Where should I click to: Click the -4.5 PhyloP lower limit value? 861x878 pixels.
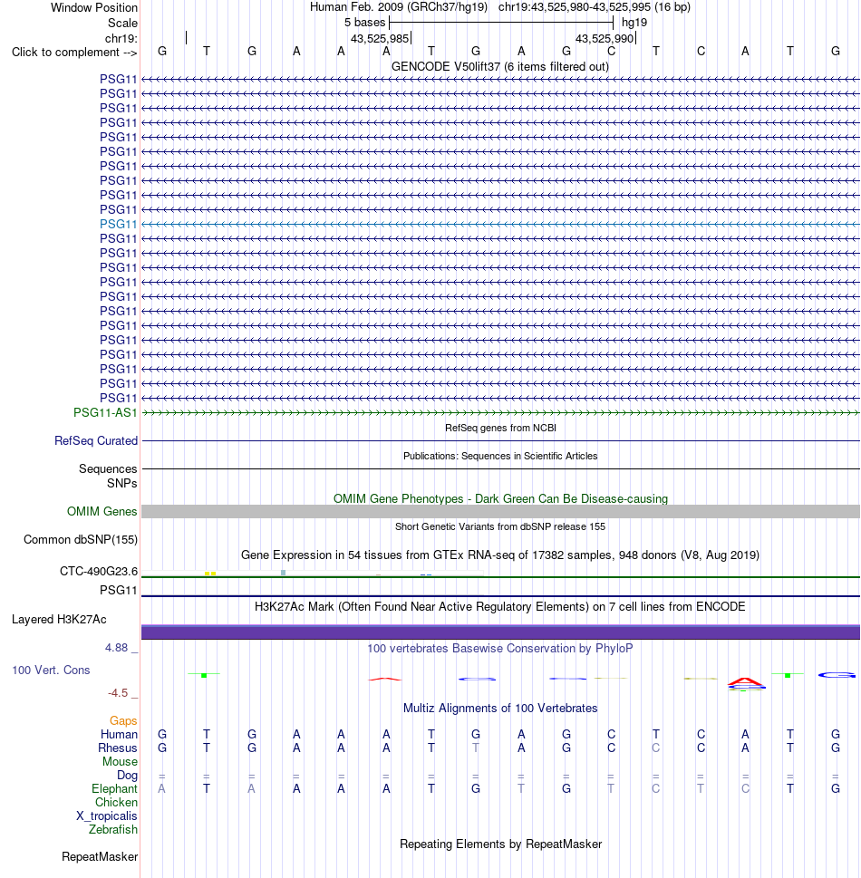[x=118, y=693]
